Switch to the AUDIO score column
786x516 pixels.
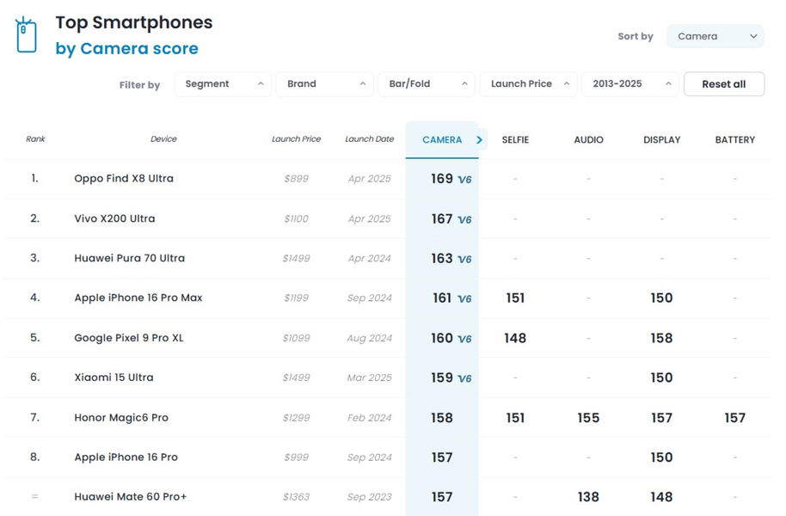pyautogui.click(x=588, y=140)
